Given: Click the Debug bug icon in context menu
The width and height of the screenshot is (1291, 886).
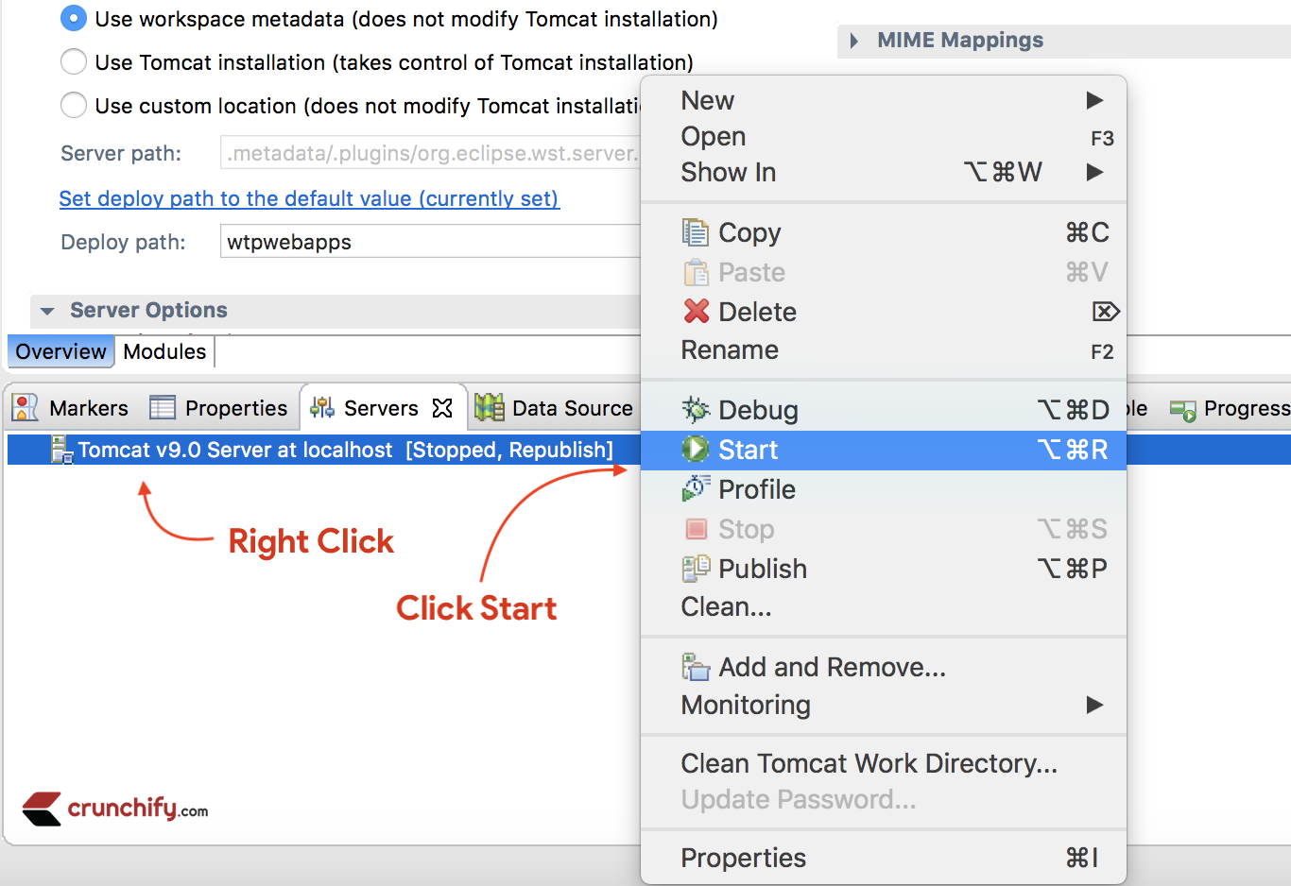Looking at the screenshot, I should point(697,410).
